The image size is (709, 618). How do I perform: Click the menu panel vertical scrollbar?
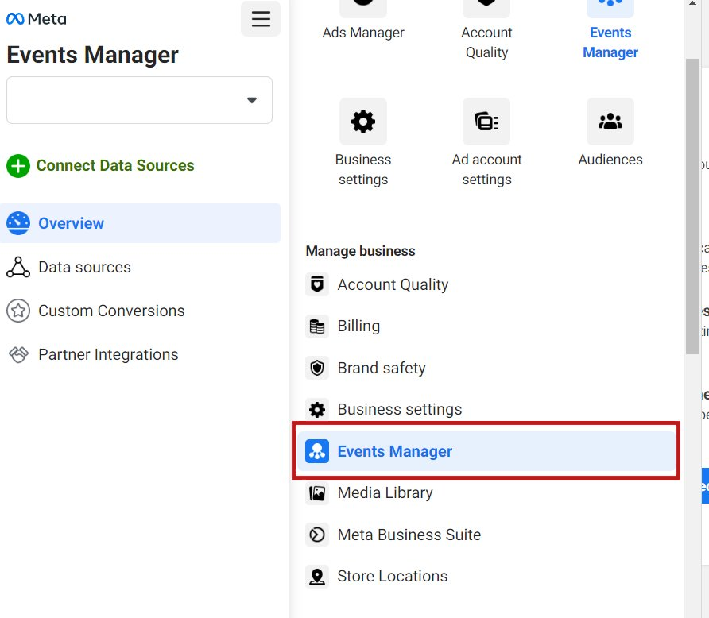pyautogui.click(x=692, y=207)
